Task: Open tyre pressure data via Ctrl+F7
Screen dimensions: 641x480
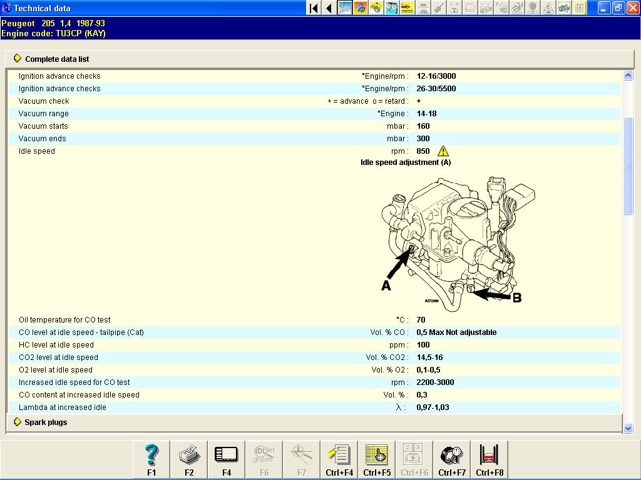Action: coord(452,459)
